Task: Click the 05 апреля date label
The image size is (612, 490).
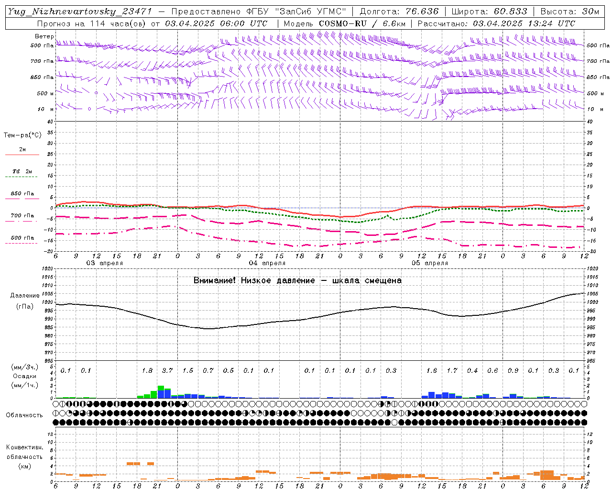Action: [x=430, y=263]
